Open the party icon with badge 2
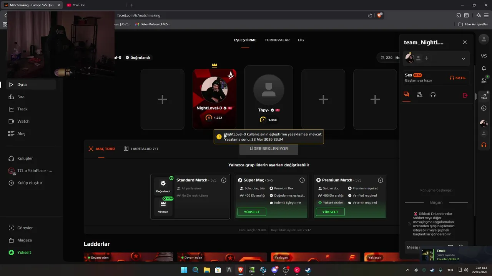Image resolution: width=492 pixels, height=276 pixels. point(484,96)
